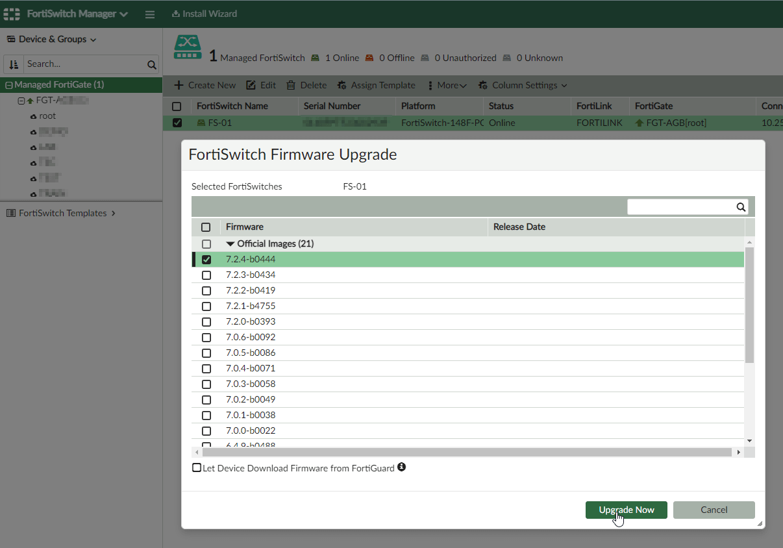Screen dimensions: 783x548
Task: Click the Unknown status switch icon
Action: 507,58
